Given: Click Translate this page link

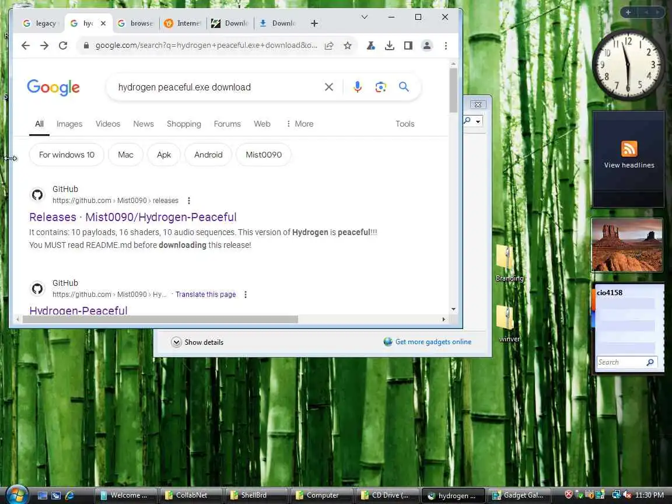Looking at the screenshot, I should click(x=205, y=295).
